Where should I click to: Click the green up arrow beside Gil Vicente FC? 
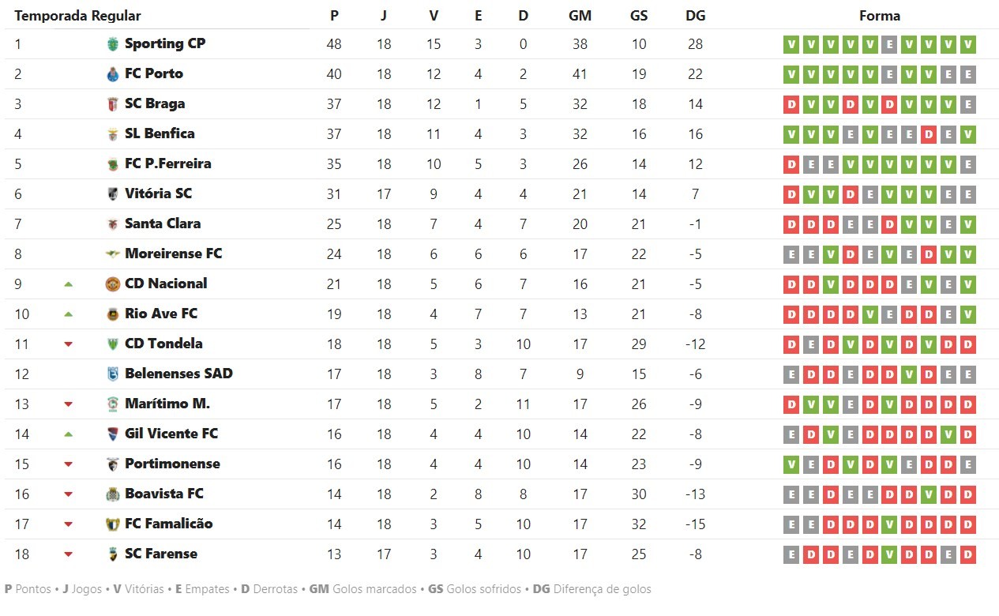[x=68, y=434]
